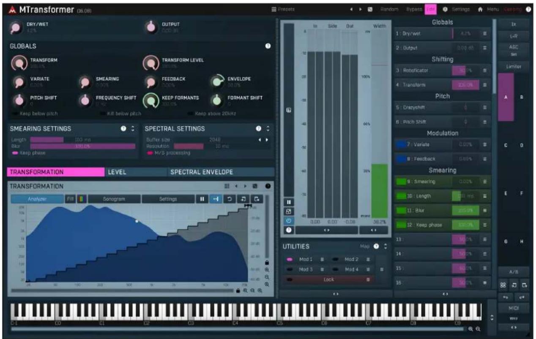Open the Presets grid icon
The width and height of the screenshot is (536, 339).
coord(273,9)
